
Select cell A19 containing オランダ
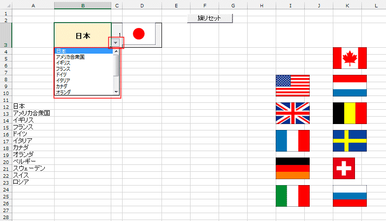[33, 155]
